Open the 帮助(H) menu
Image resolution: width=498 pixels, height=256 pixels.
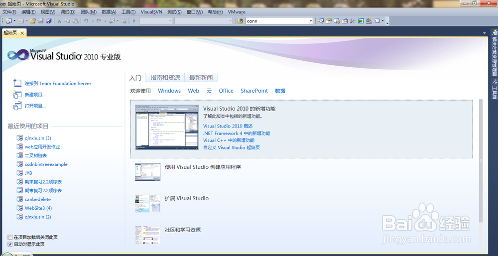tap(215, 12)
